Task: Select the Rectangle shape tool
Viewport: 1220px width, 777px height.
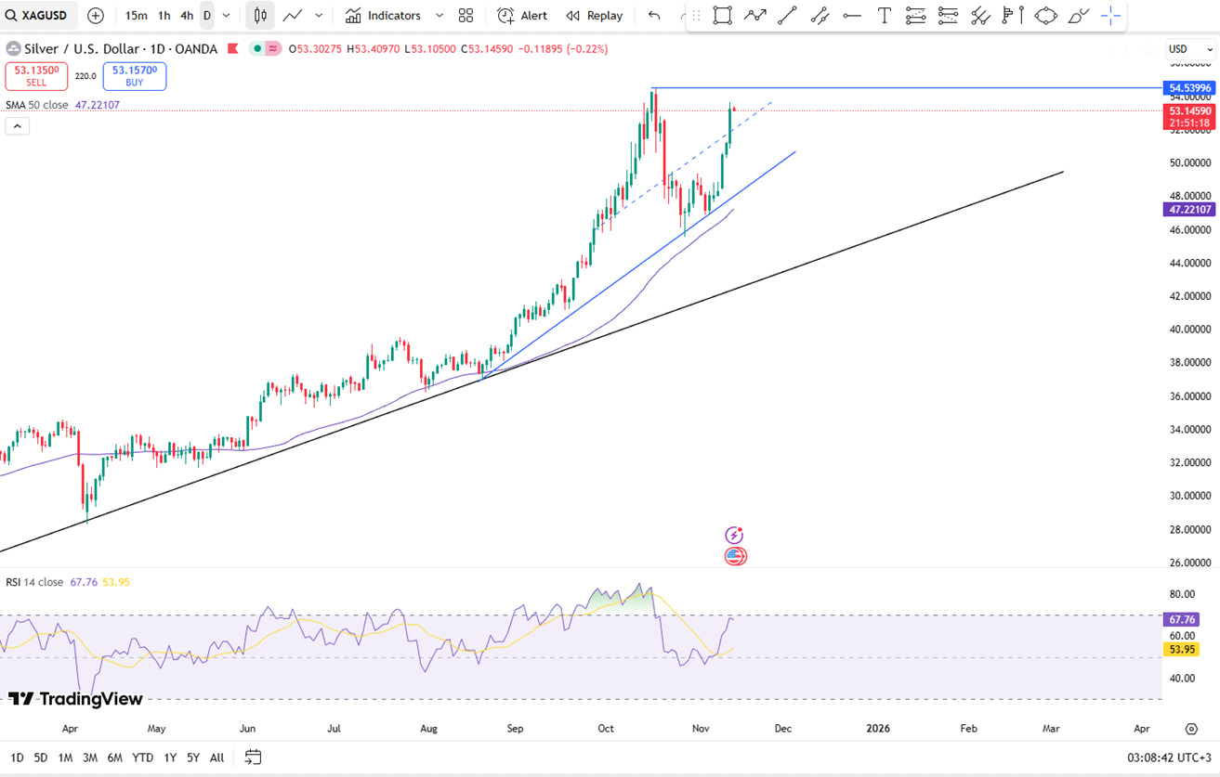Action: [722, 16]
